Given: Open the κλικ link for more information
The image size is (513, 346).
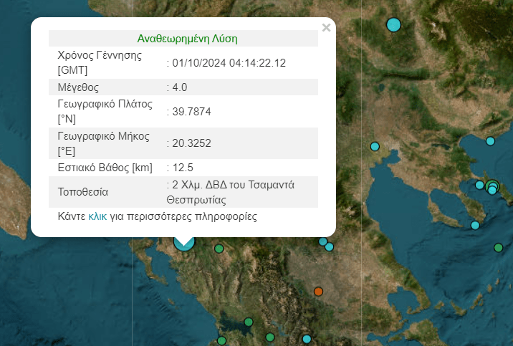Looking at the screenshot, I should (x=97, y=216).
